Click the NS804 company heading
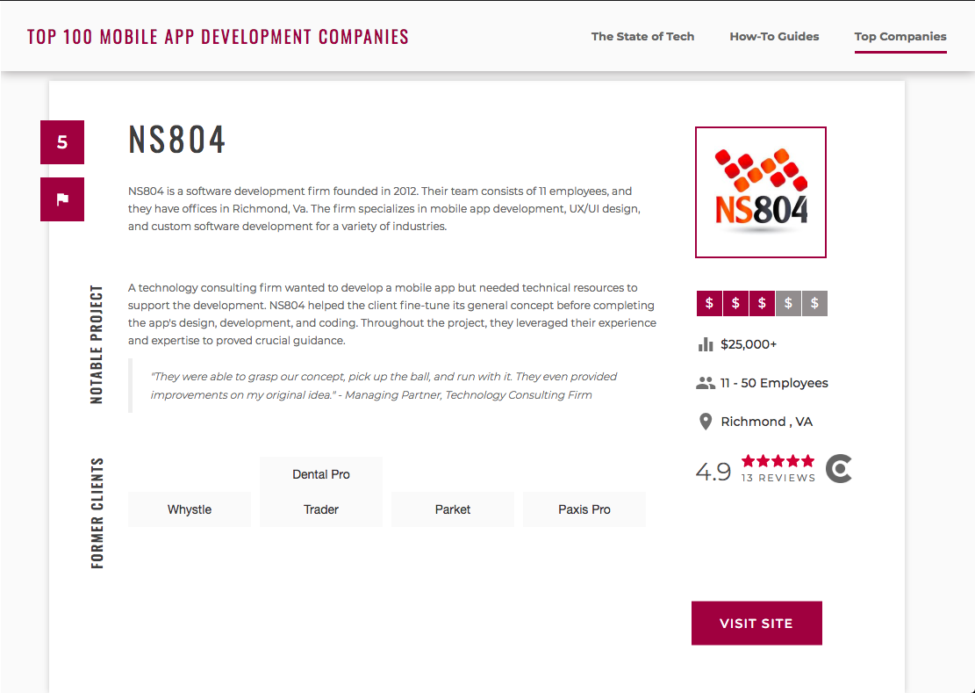 coord(176,140)
